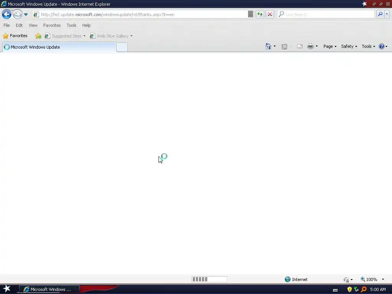Expand the Print dropdown arrow
This screenshot has width=392, height=294.
click(317, 46)
